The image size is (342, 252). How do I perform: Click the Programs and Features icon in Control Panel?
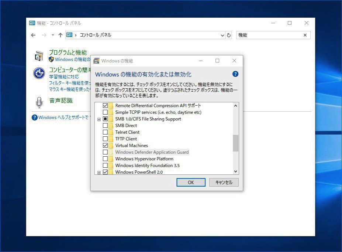coord(39,56)
